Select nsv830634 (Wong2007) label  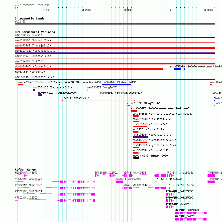[x=30, y=72]
